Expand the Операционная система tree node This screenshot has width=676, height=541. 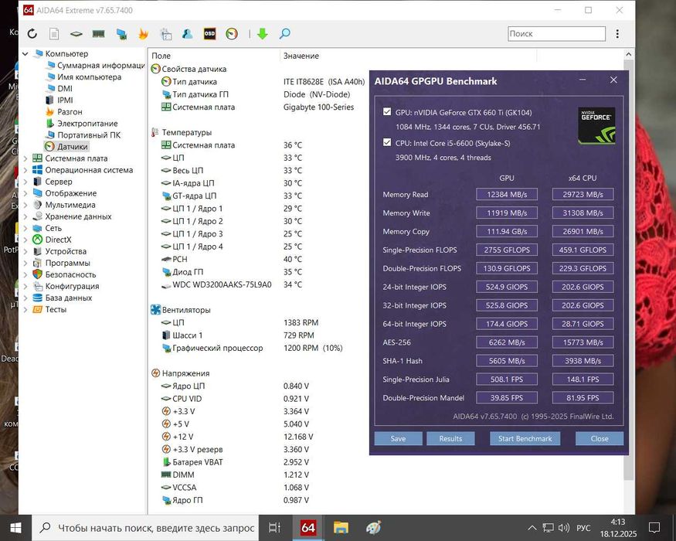click(x=25, y=170)
